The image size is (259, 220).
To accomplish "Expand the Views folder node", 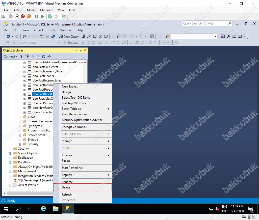I will [x=20, y=117].
